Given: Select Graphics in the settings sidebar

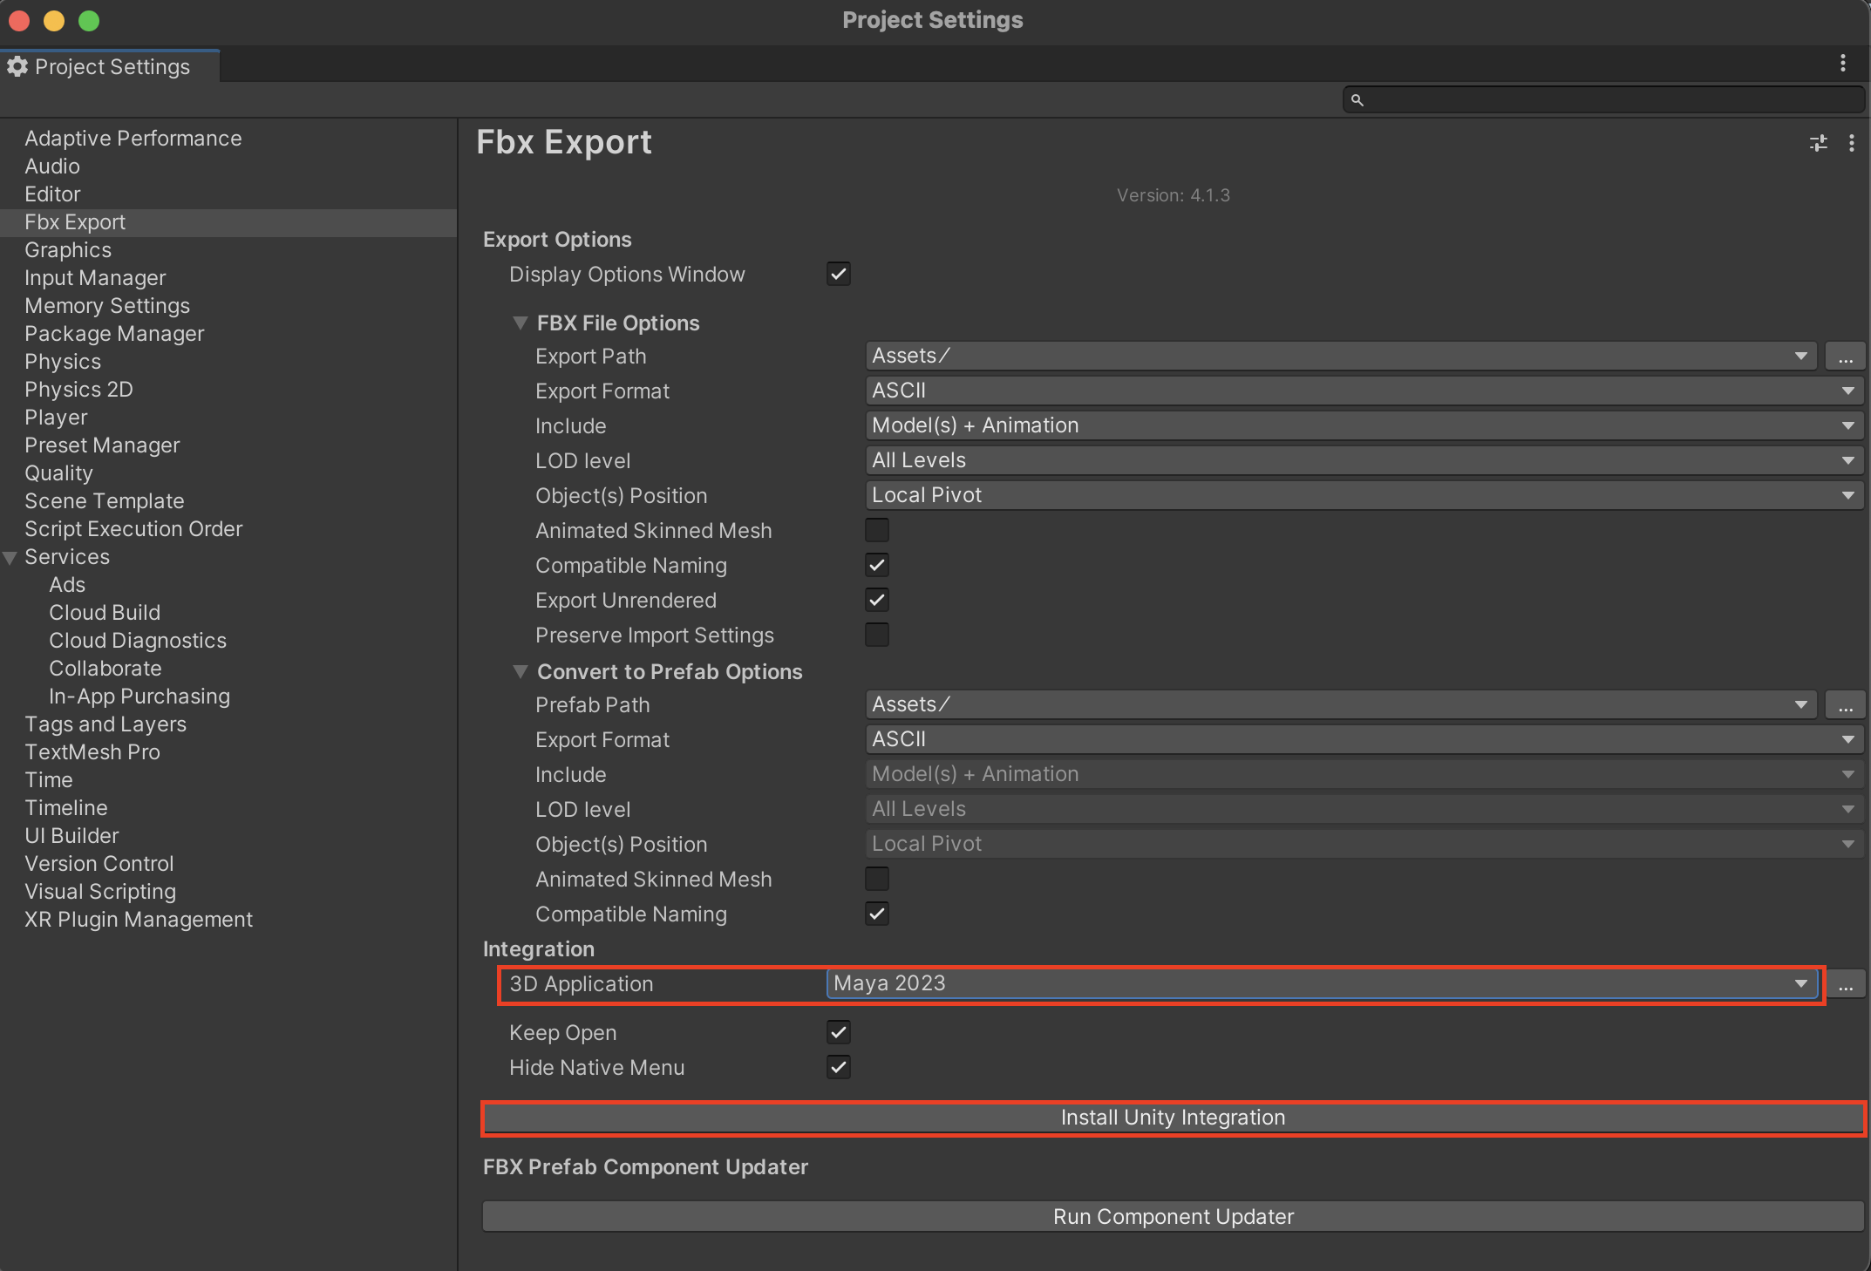Looking at the screenshot, I should point(68,250).
